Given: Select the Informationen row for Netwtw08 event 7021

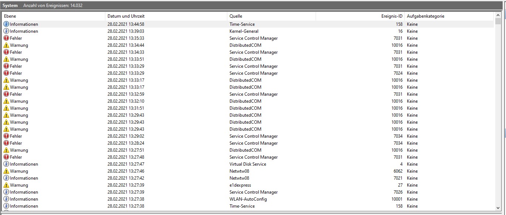Looking at the screenshot, I should click(148, 178).
